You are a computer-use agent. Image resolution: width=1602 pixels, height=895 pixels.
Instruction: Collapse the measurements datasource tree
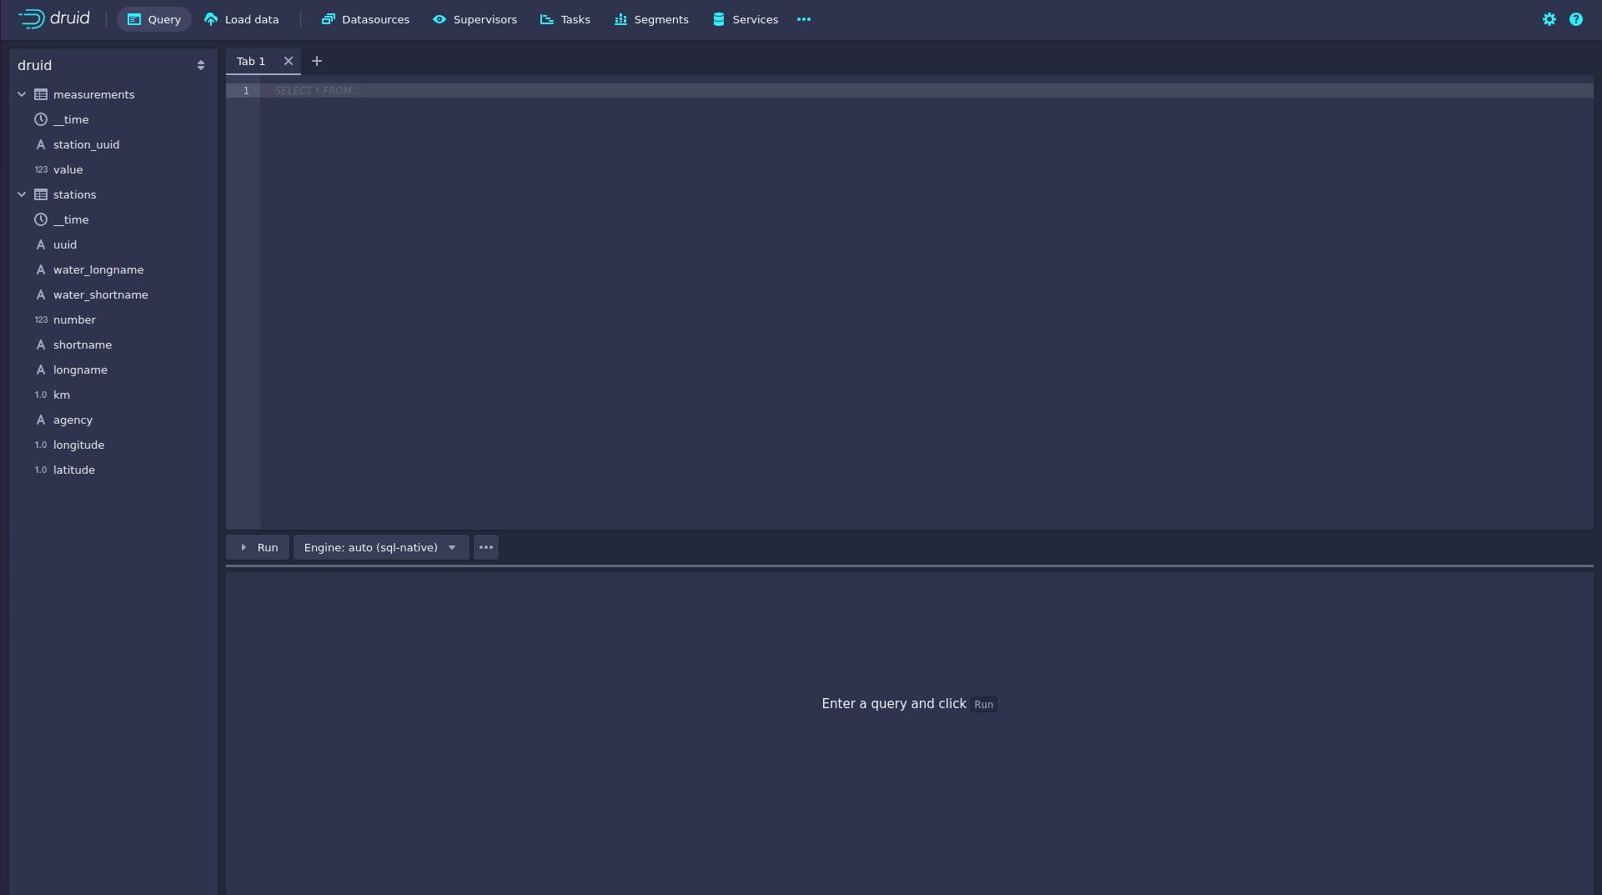coord(22,94)
